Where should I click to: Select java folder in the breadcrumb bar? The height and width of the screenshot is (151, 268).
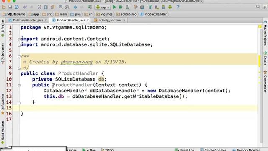(75, 14)
